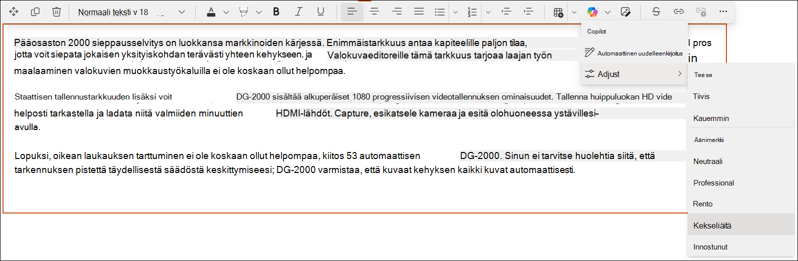
Task: Decrease the paragraph indent
Action: (528, 11)
